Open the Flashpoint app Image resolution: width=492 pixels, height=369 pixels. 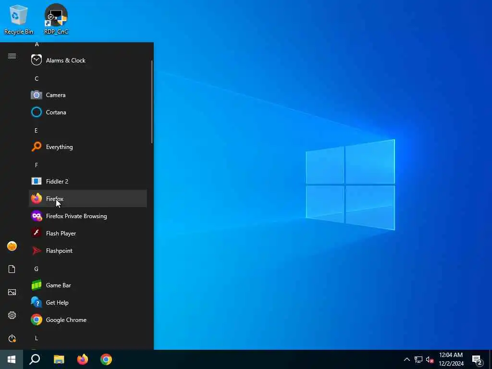[88, 251]
